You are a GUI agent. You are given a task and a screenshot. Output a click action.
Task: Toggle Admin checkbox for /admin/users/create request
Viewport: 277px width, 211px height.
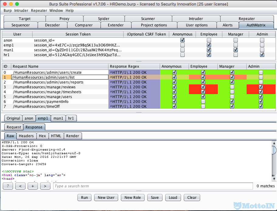click(261, 72)
